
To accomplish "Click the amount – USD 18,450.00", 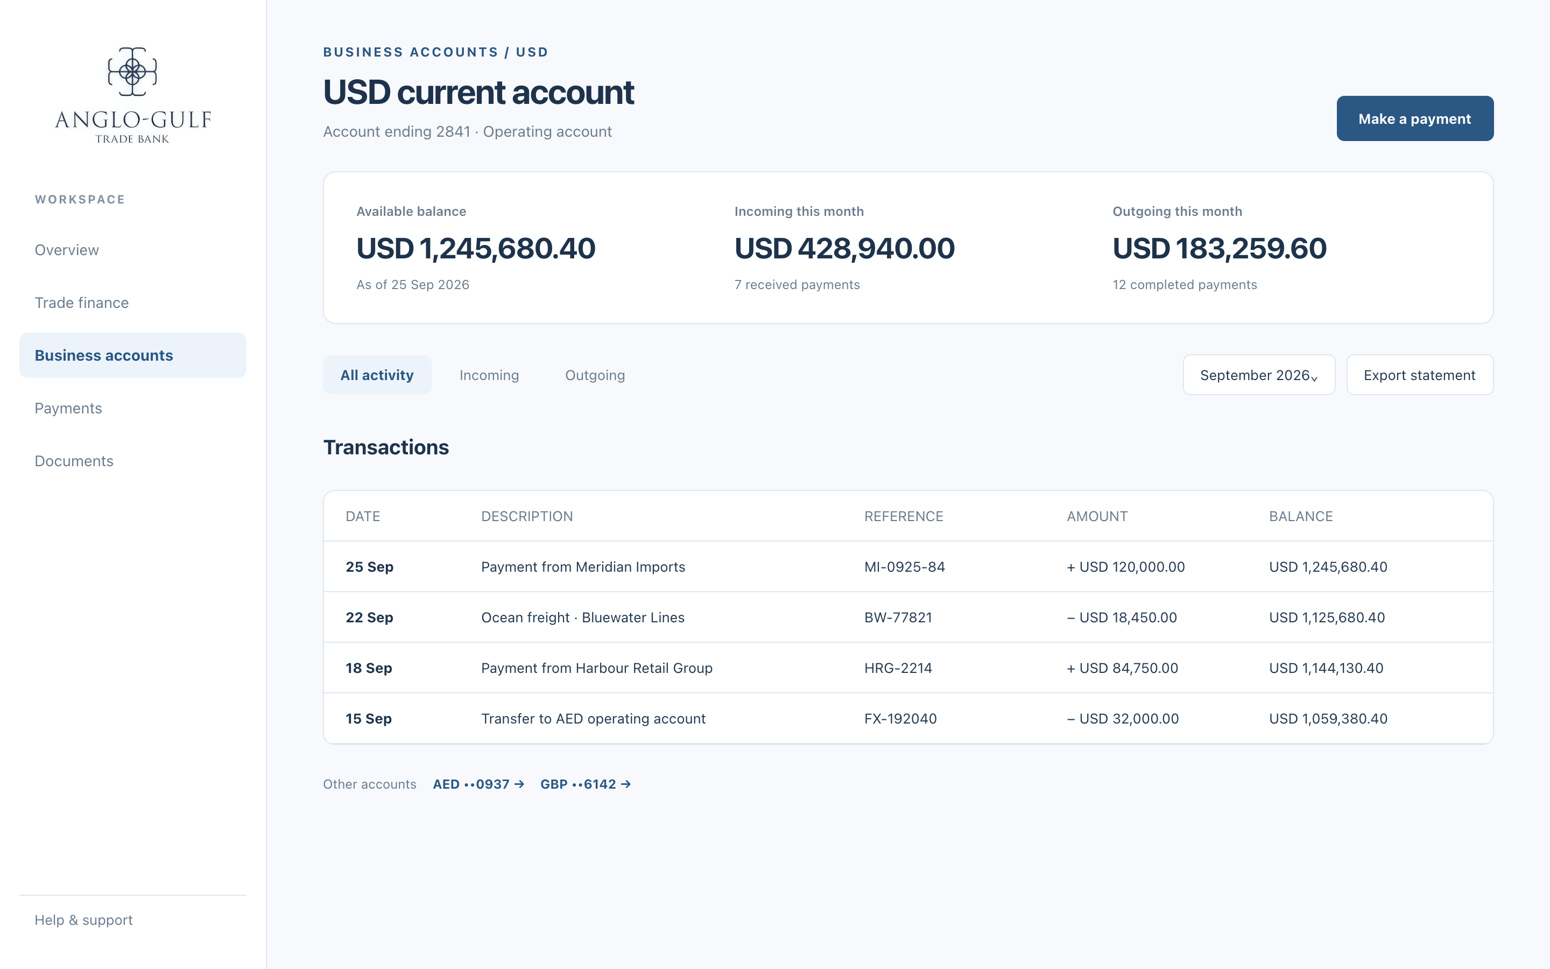I will coord(1122,617).
